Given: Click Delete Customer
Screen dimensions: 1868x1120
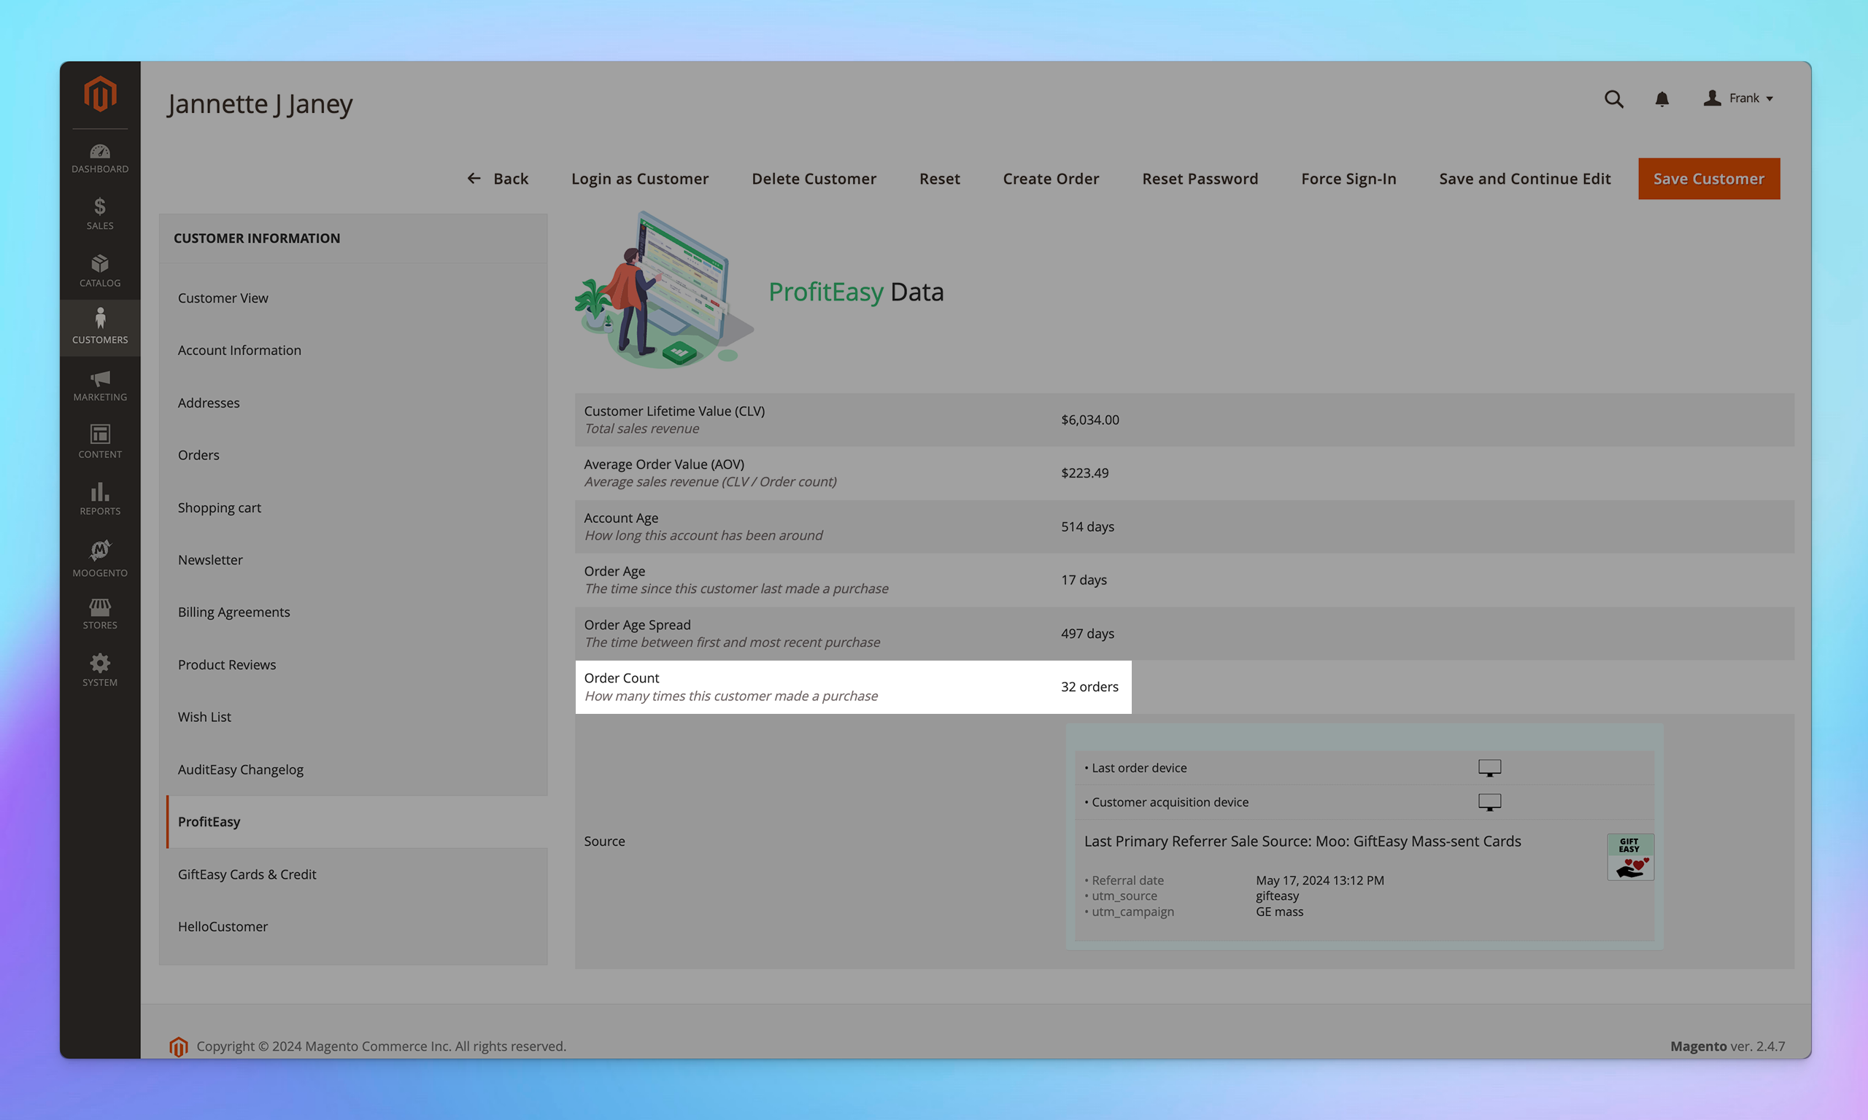Looking at the screenshot, I should (814, 179).
